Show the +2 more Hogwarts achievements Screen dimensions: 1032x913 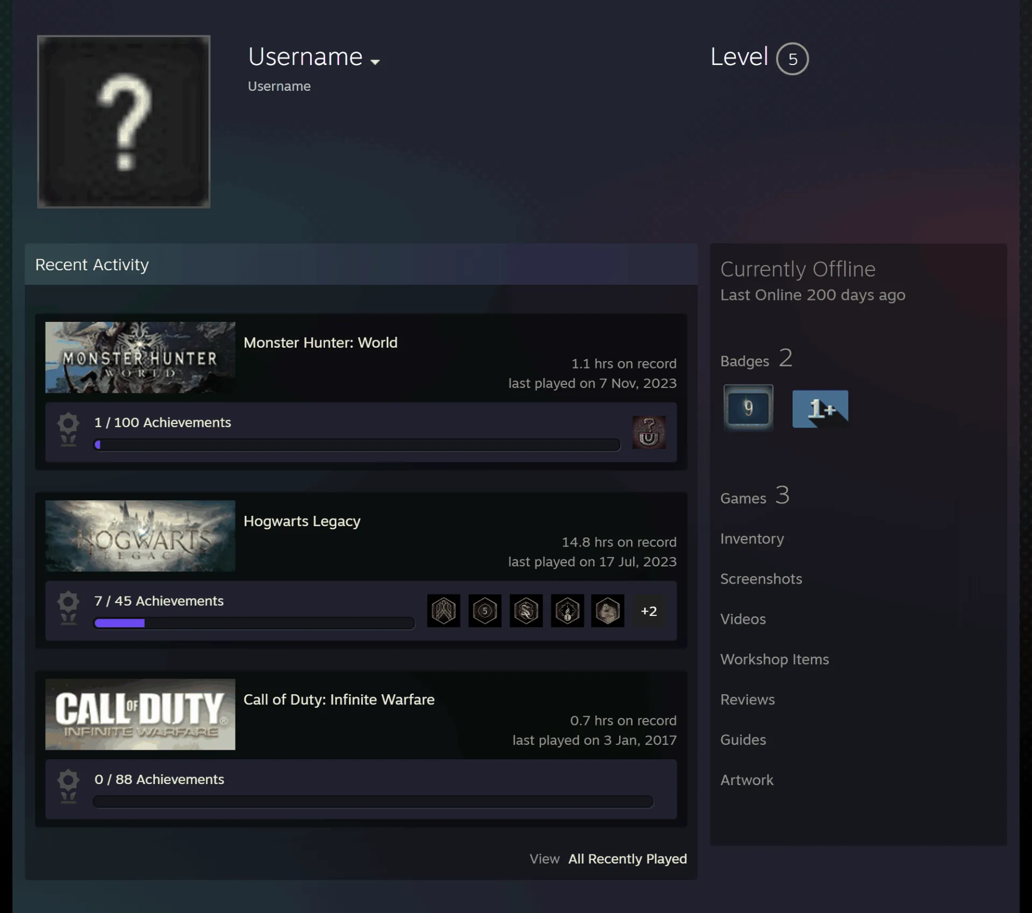pyautogui.click(x=649, y=611)
